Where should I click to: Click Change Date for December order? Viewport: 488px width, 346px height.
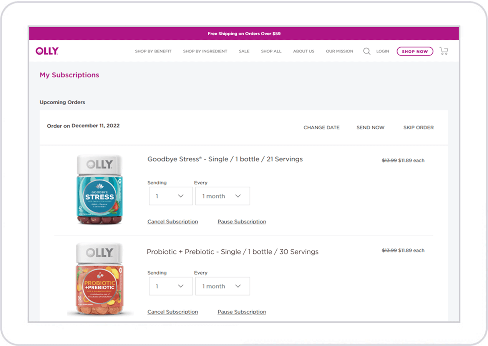pyautogui.click(x=322, y=127)
